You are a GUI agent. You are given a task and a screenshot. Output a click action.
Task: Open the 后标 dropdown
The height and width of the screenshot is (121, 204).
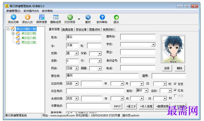coord(170,90)
